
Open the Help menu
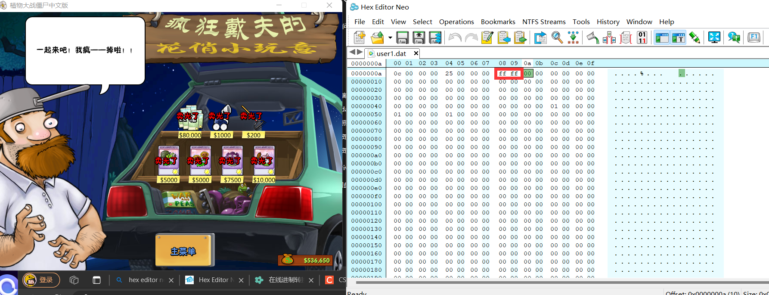tap(667, 22)
